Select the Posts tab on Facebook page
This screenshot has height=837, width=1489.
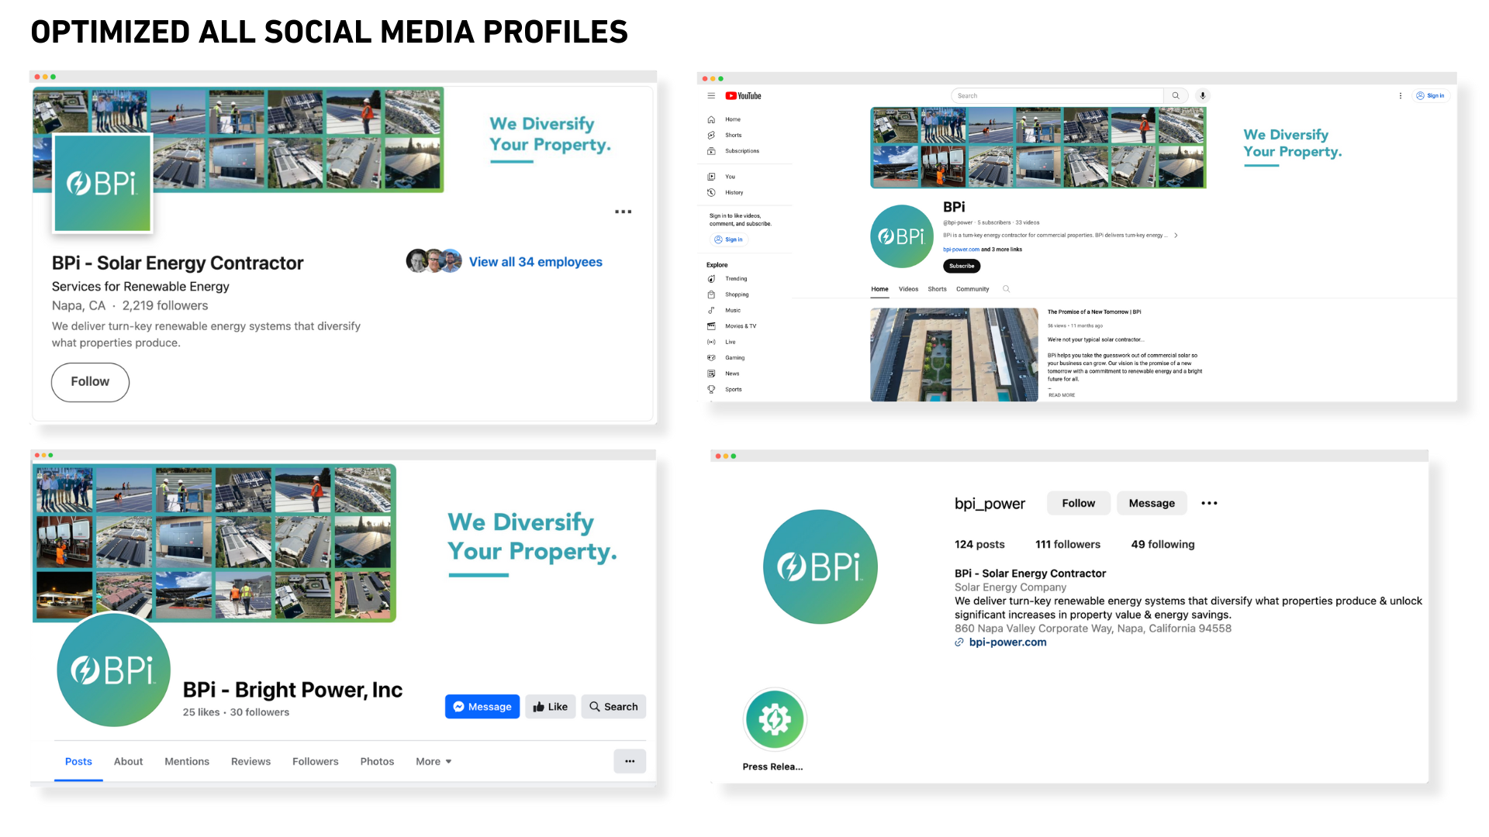(78, 762)
